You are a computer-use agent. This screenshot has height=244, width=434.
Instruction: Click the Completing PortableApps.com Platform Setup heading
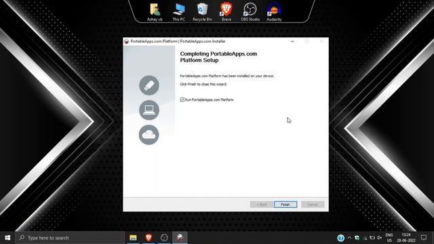coord(218,57)
